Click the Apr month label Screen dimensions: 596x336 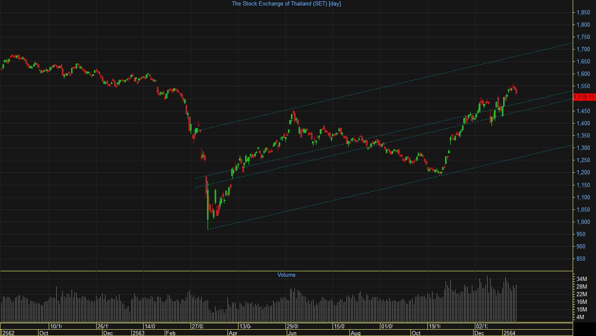point(233,333)
